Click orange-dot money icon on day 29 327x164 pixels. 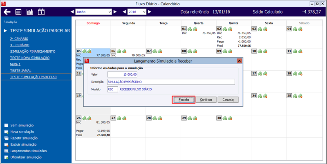(195, 118)
